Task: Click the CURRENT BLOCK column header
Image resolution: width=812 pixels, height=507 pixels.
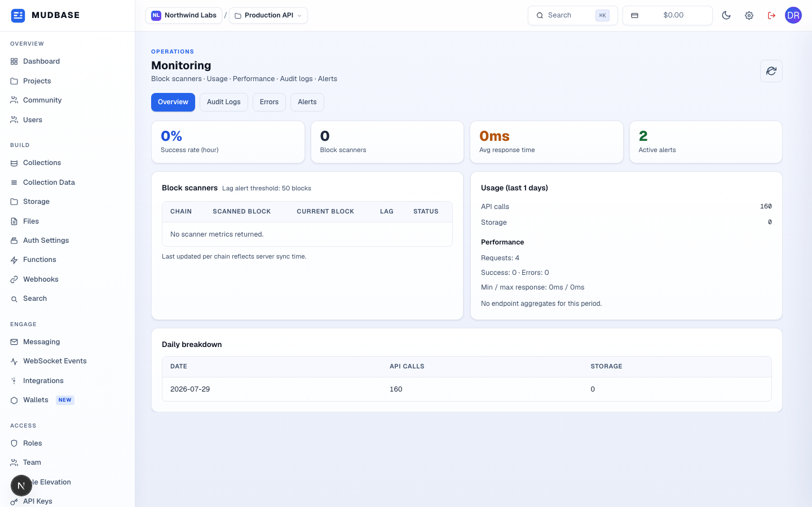Action: [325, 212]
